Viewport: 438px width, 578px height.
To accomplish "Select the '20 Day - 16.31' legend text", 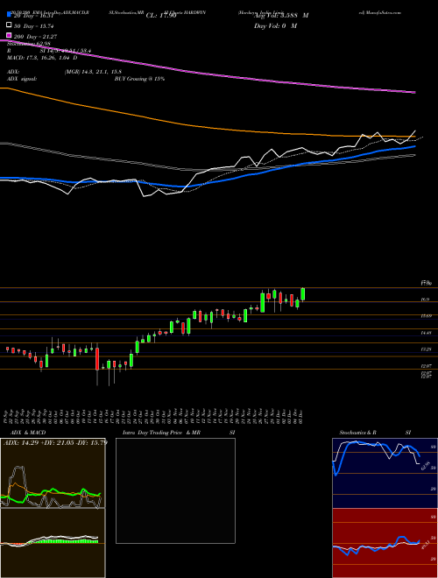I will tap(32, 16).
